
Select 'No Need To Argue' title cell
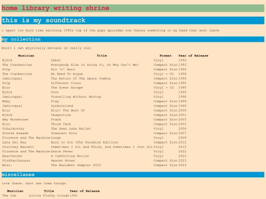tap(67, 74)
